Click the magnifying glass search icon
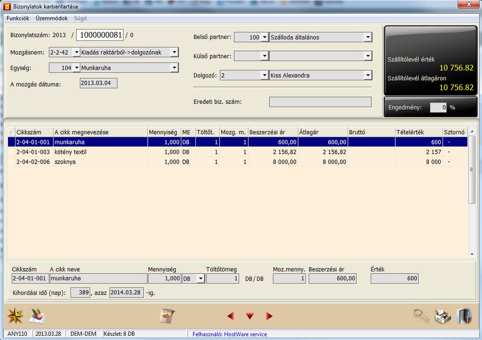482x340 pixels. pos(421,316)
